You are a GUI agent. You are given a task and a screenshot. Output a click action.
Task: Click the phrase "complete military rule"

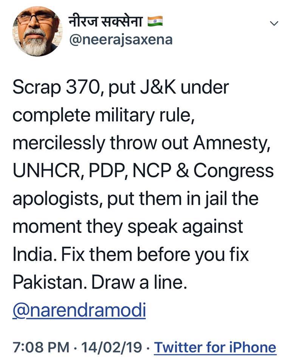click(103, 116)
